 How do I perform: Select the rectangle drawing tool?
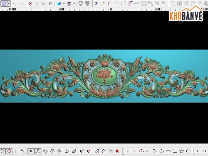(175, 151)
